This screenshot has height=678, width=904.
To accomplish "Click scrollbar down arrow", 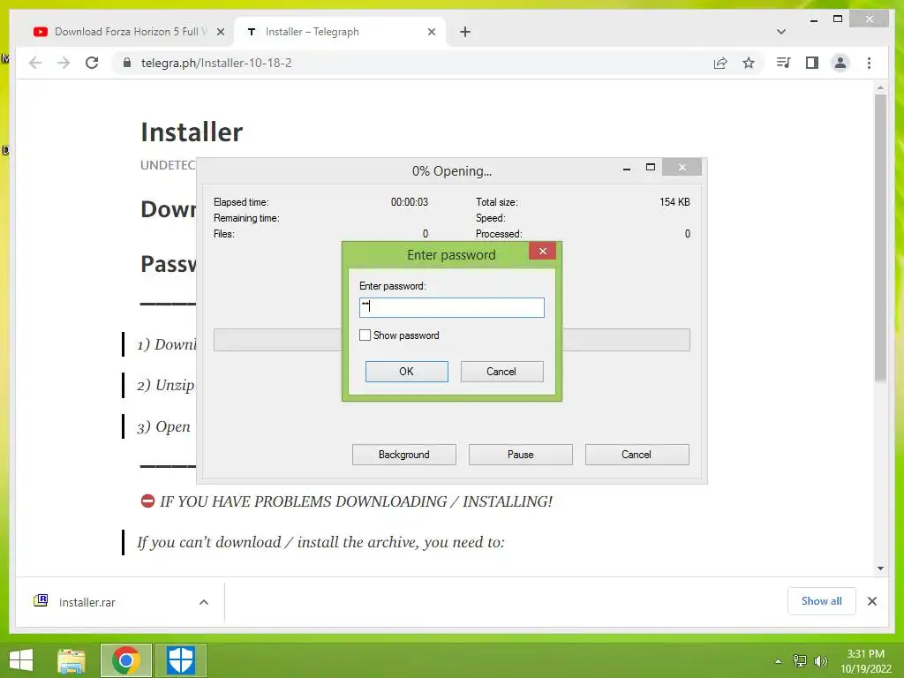I will tap(880, 569).
